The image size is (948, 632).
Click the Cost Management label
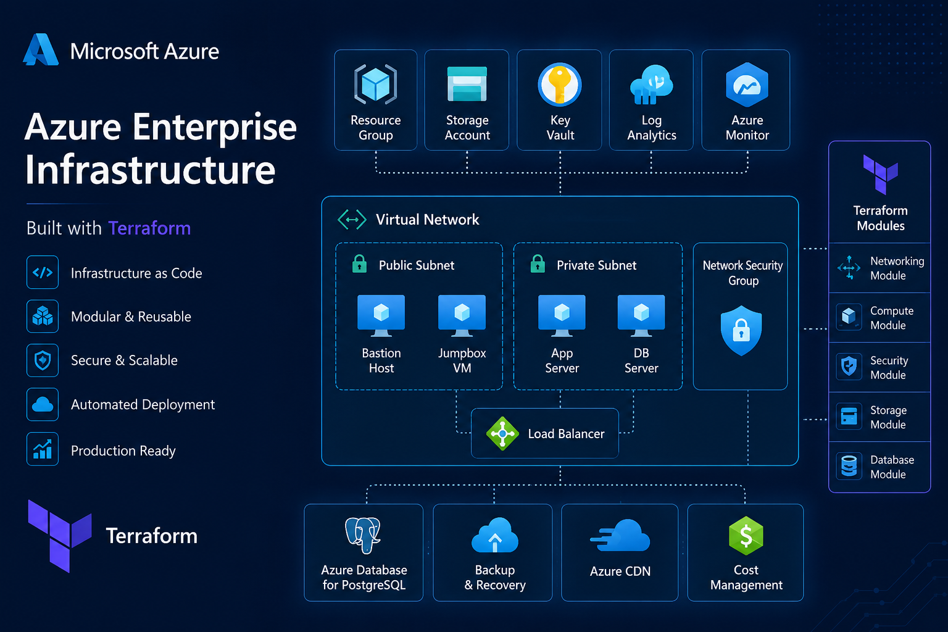(x=746, y=577)
